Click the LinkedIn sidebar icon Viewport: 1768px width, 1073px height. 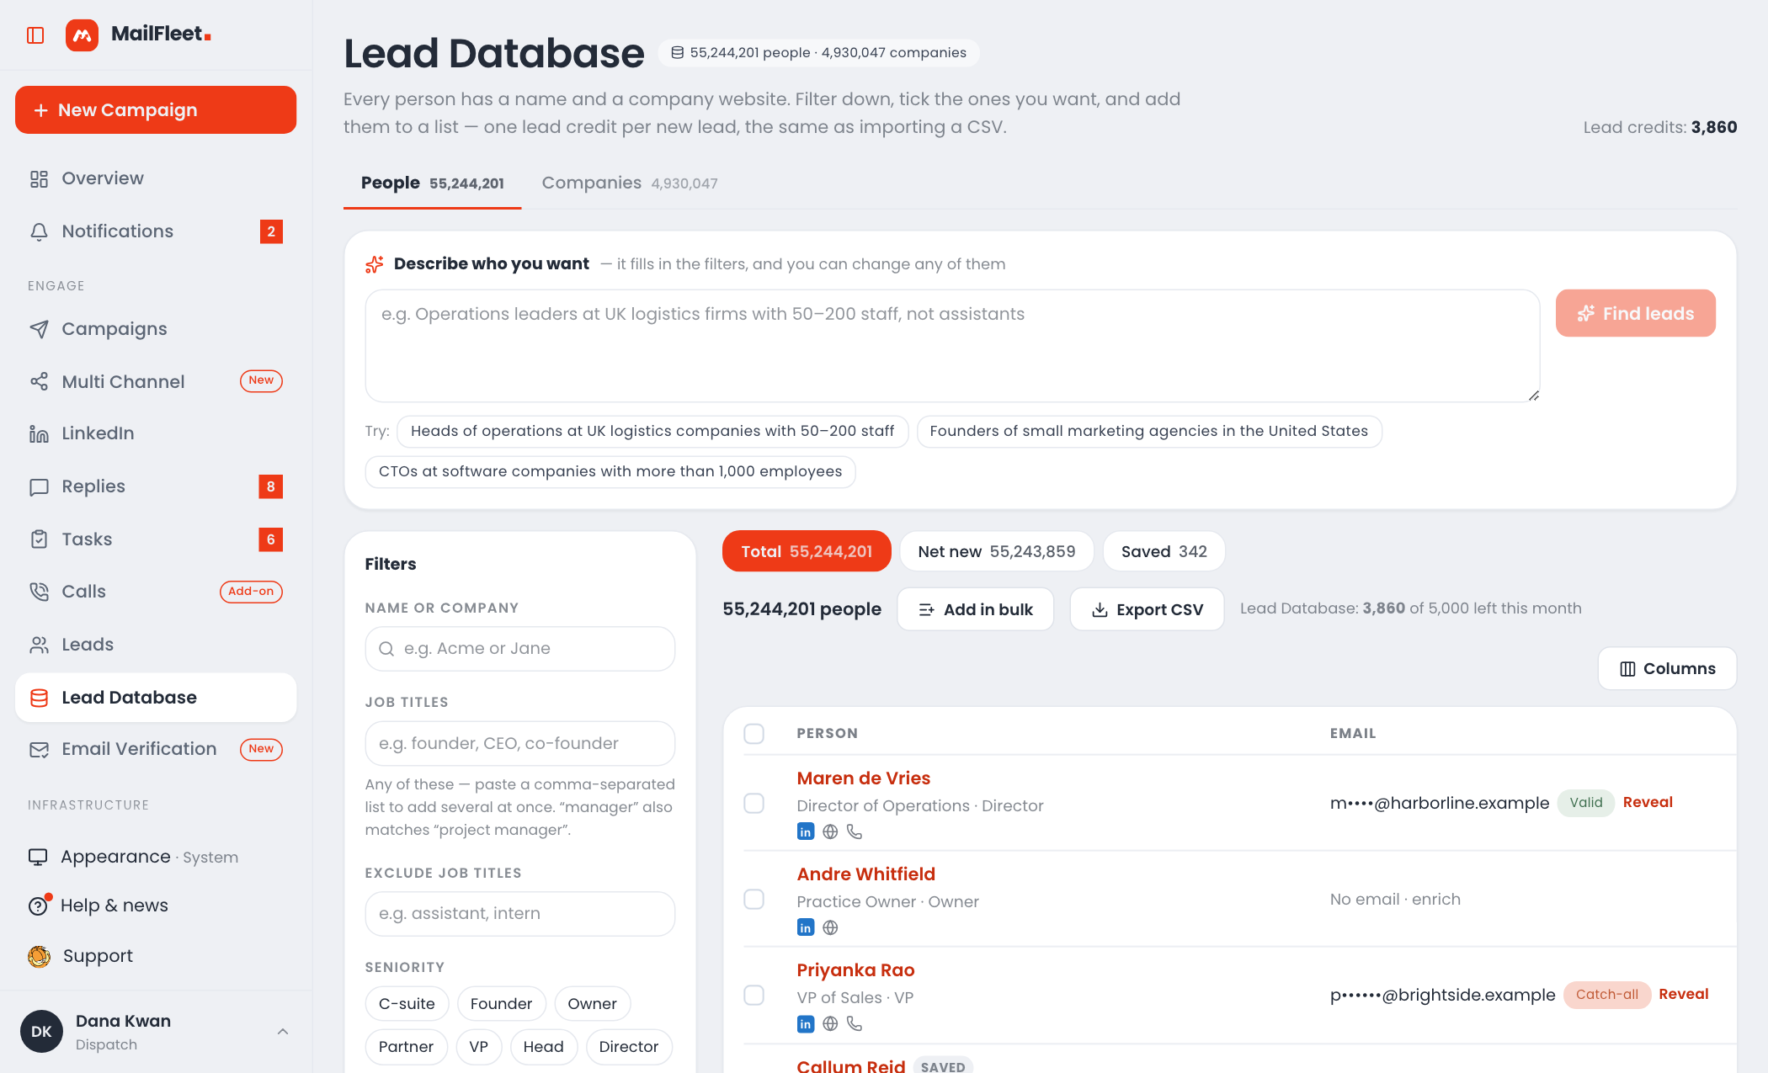pyautogui.click(x=39, y=433)
